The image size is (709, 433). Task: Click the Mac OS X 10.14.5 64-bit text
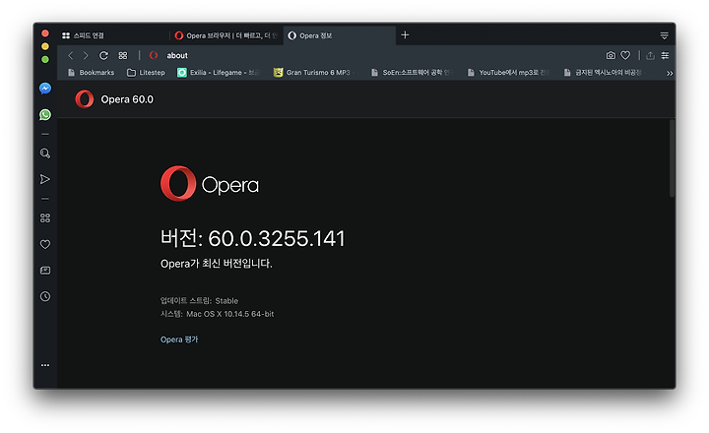(230, 314)
